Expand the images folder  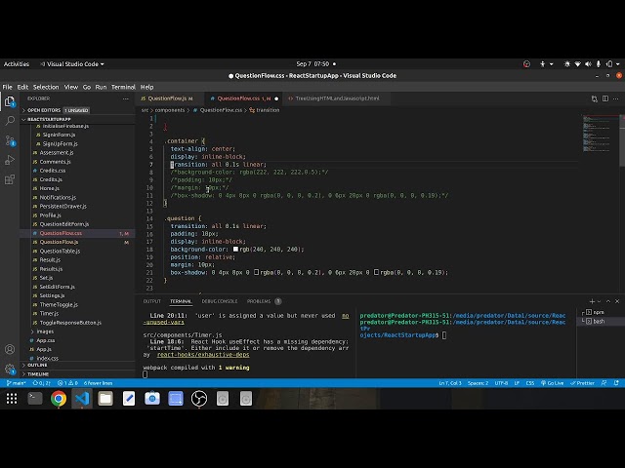77,331
